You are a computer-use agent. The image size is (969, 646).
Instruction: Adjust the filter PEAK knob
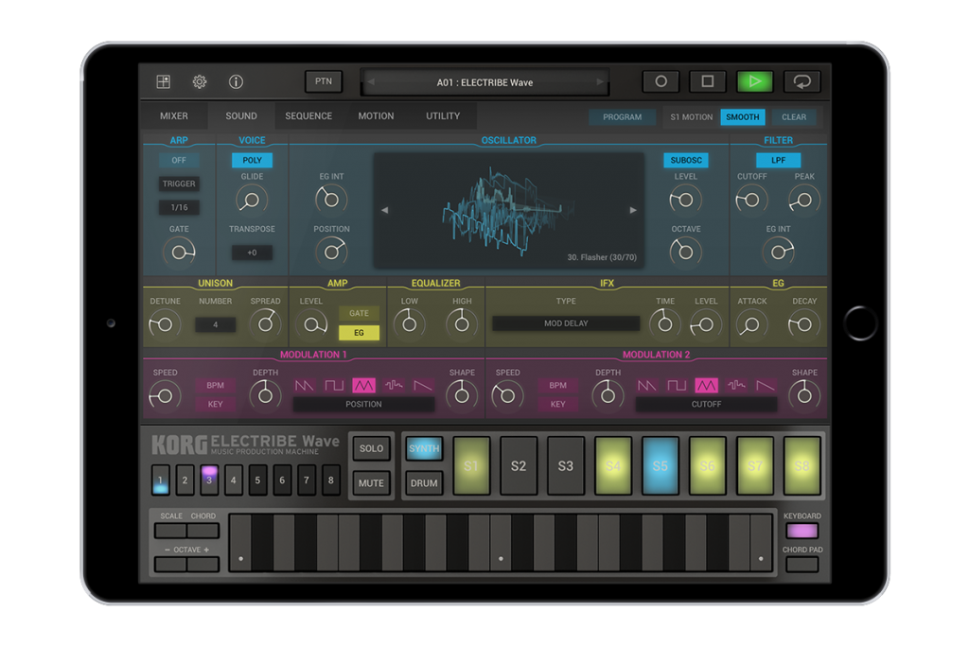(x=804, y=200)
